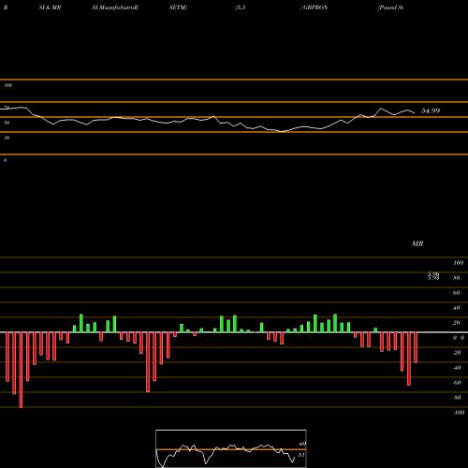Image resolution: width=468 pixels, height=468 pixels.
Task: Open the mini RSI overview chart thumbnail
Action: point(231,448)
